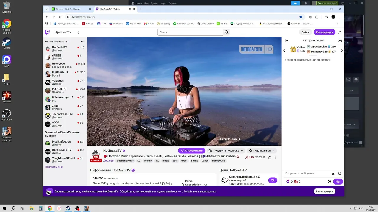Image resolution: width=378 pixels, height=212 pixels.
Task: Collapse the Активные каналы sidebar
Action: [82, 41]
